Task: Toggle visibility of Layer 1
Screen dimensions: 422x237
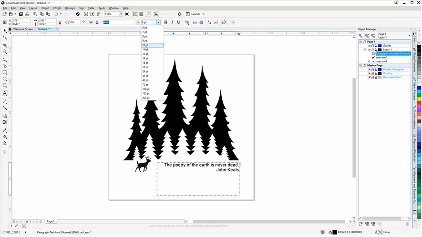Action: pyautogui.click(x=369, y=49)
